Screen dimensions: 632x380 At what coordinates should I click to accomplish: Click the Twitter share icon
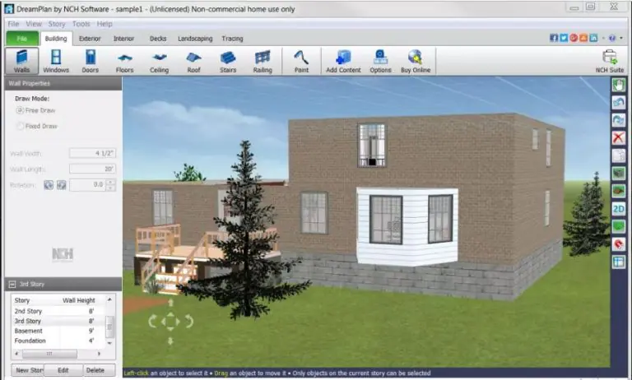564,38
